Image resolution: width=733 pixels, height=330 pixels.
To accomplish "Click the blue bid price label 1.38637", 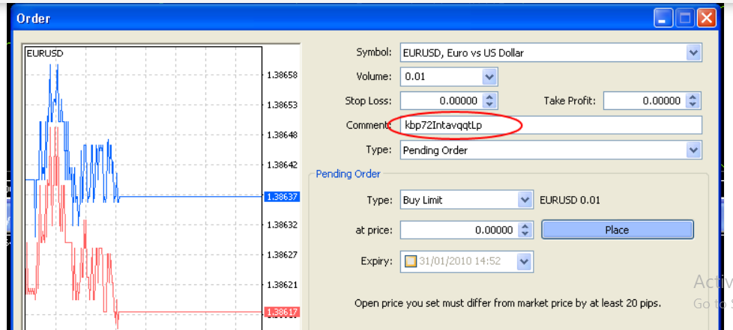I will click(282, 197).
